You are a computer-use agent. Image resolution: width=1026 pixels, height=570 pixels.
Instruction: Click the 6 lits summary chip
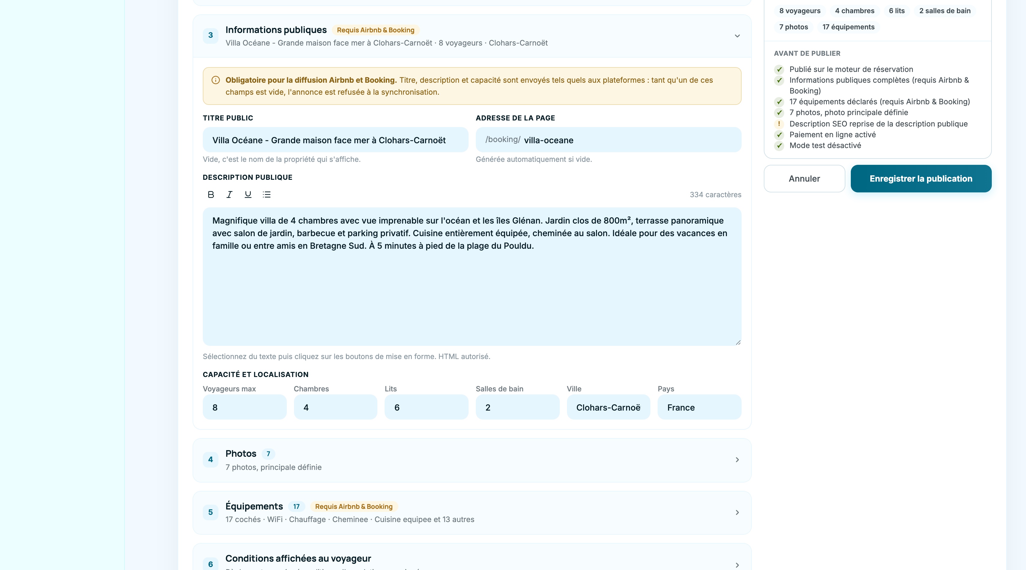pos(897,11)
